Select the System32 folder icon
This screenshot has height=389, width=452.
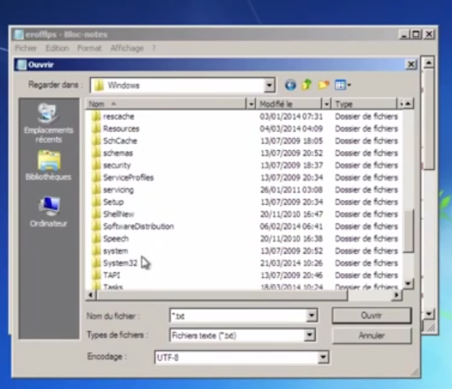pos(96,263)
